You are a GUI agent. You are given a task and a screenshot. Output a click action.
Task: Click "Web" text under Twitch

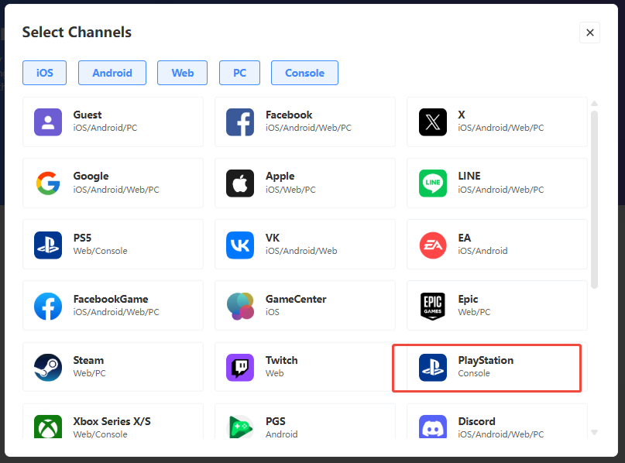(x=275, y=373)
